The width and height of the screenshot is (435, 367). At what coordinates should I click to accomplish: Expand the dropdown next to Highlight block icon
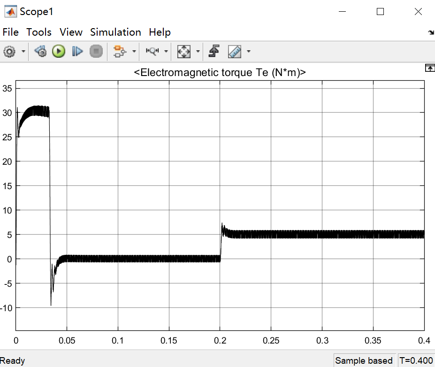134,51
